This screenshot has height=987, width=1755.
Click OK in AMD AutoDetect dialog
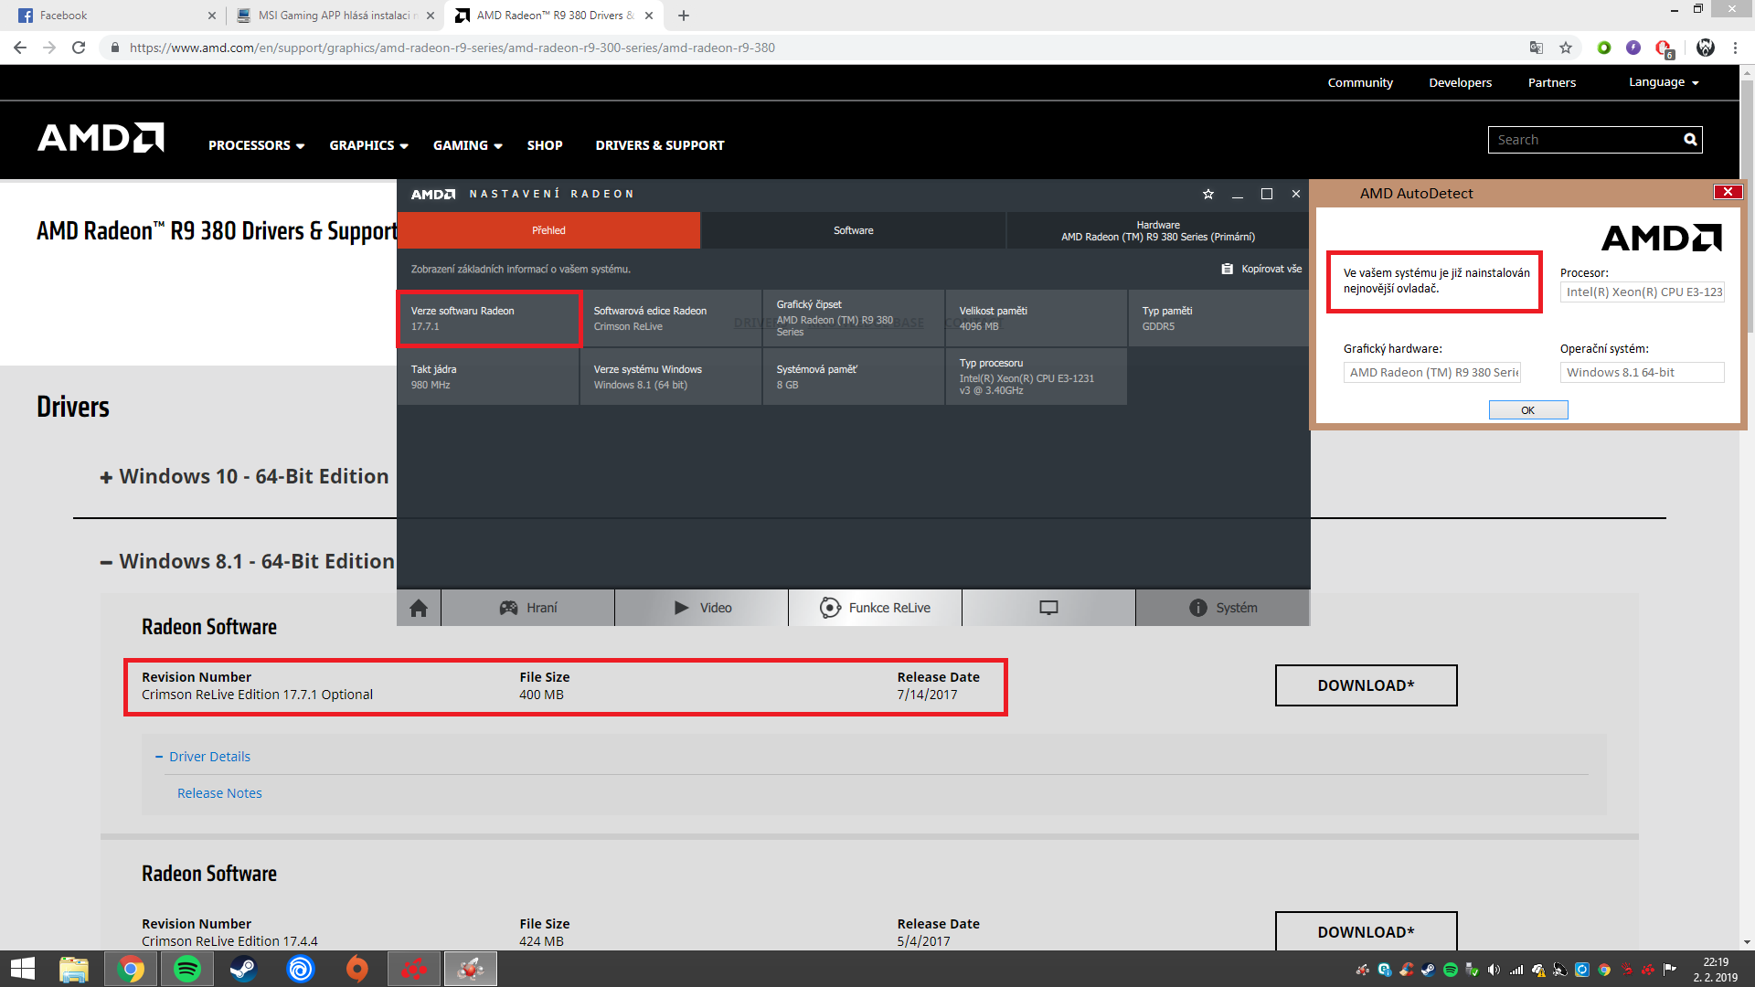(1528, 410)
